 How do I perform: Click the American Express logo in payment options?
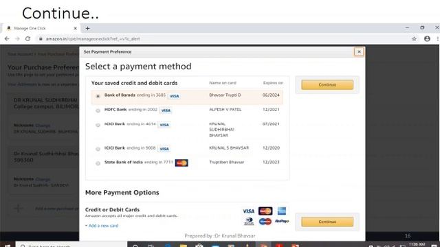282,211
